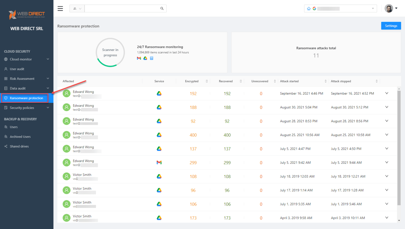The image size is (405, 229).
Task: Sort table by Attack started column
Action: (326, 81)
